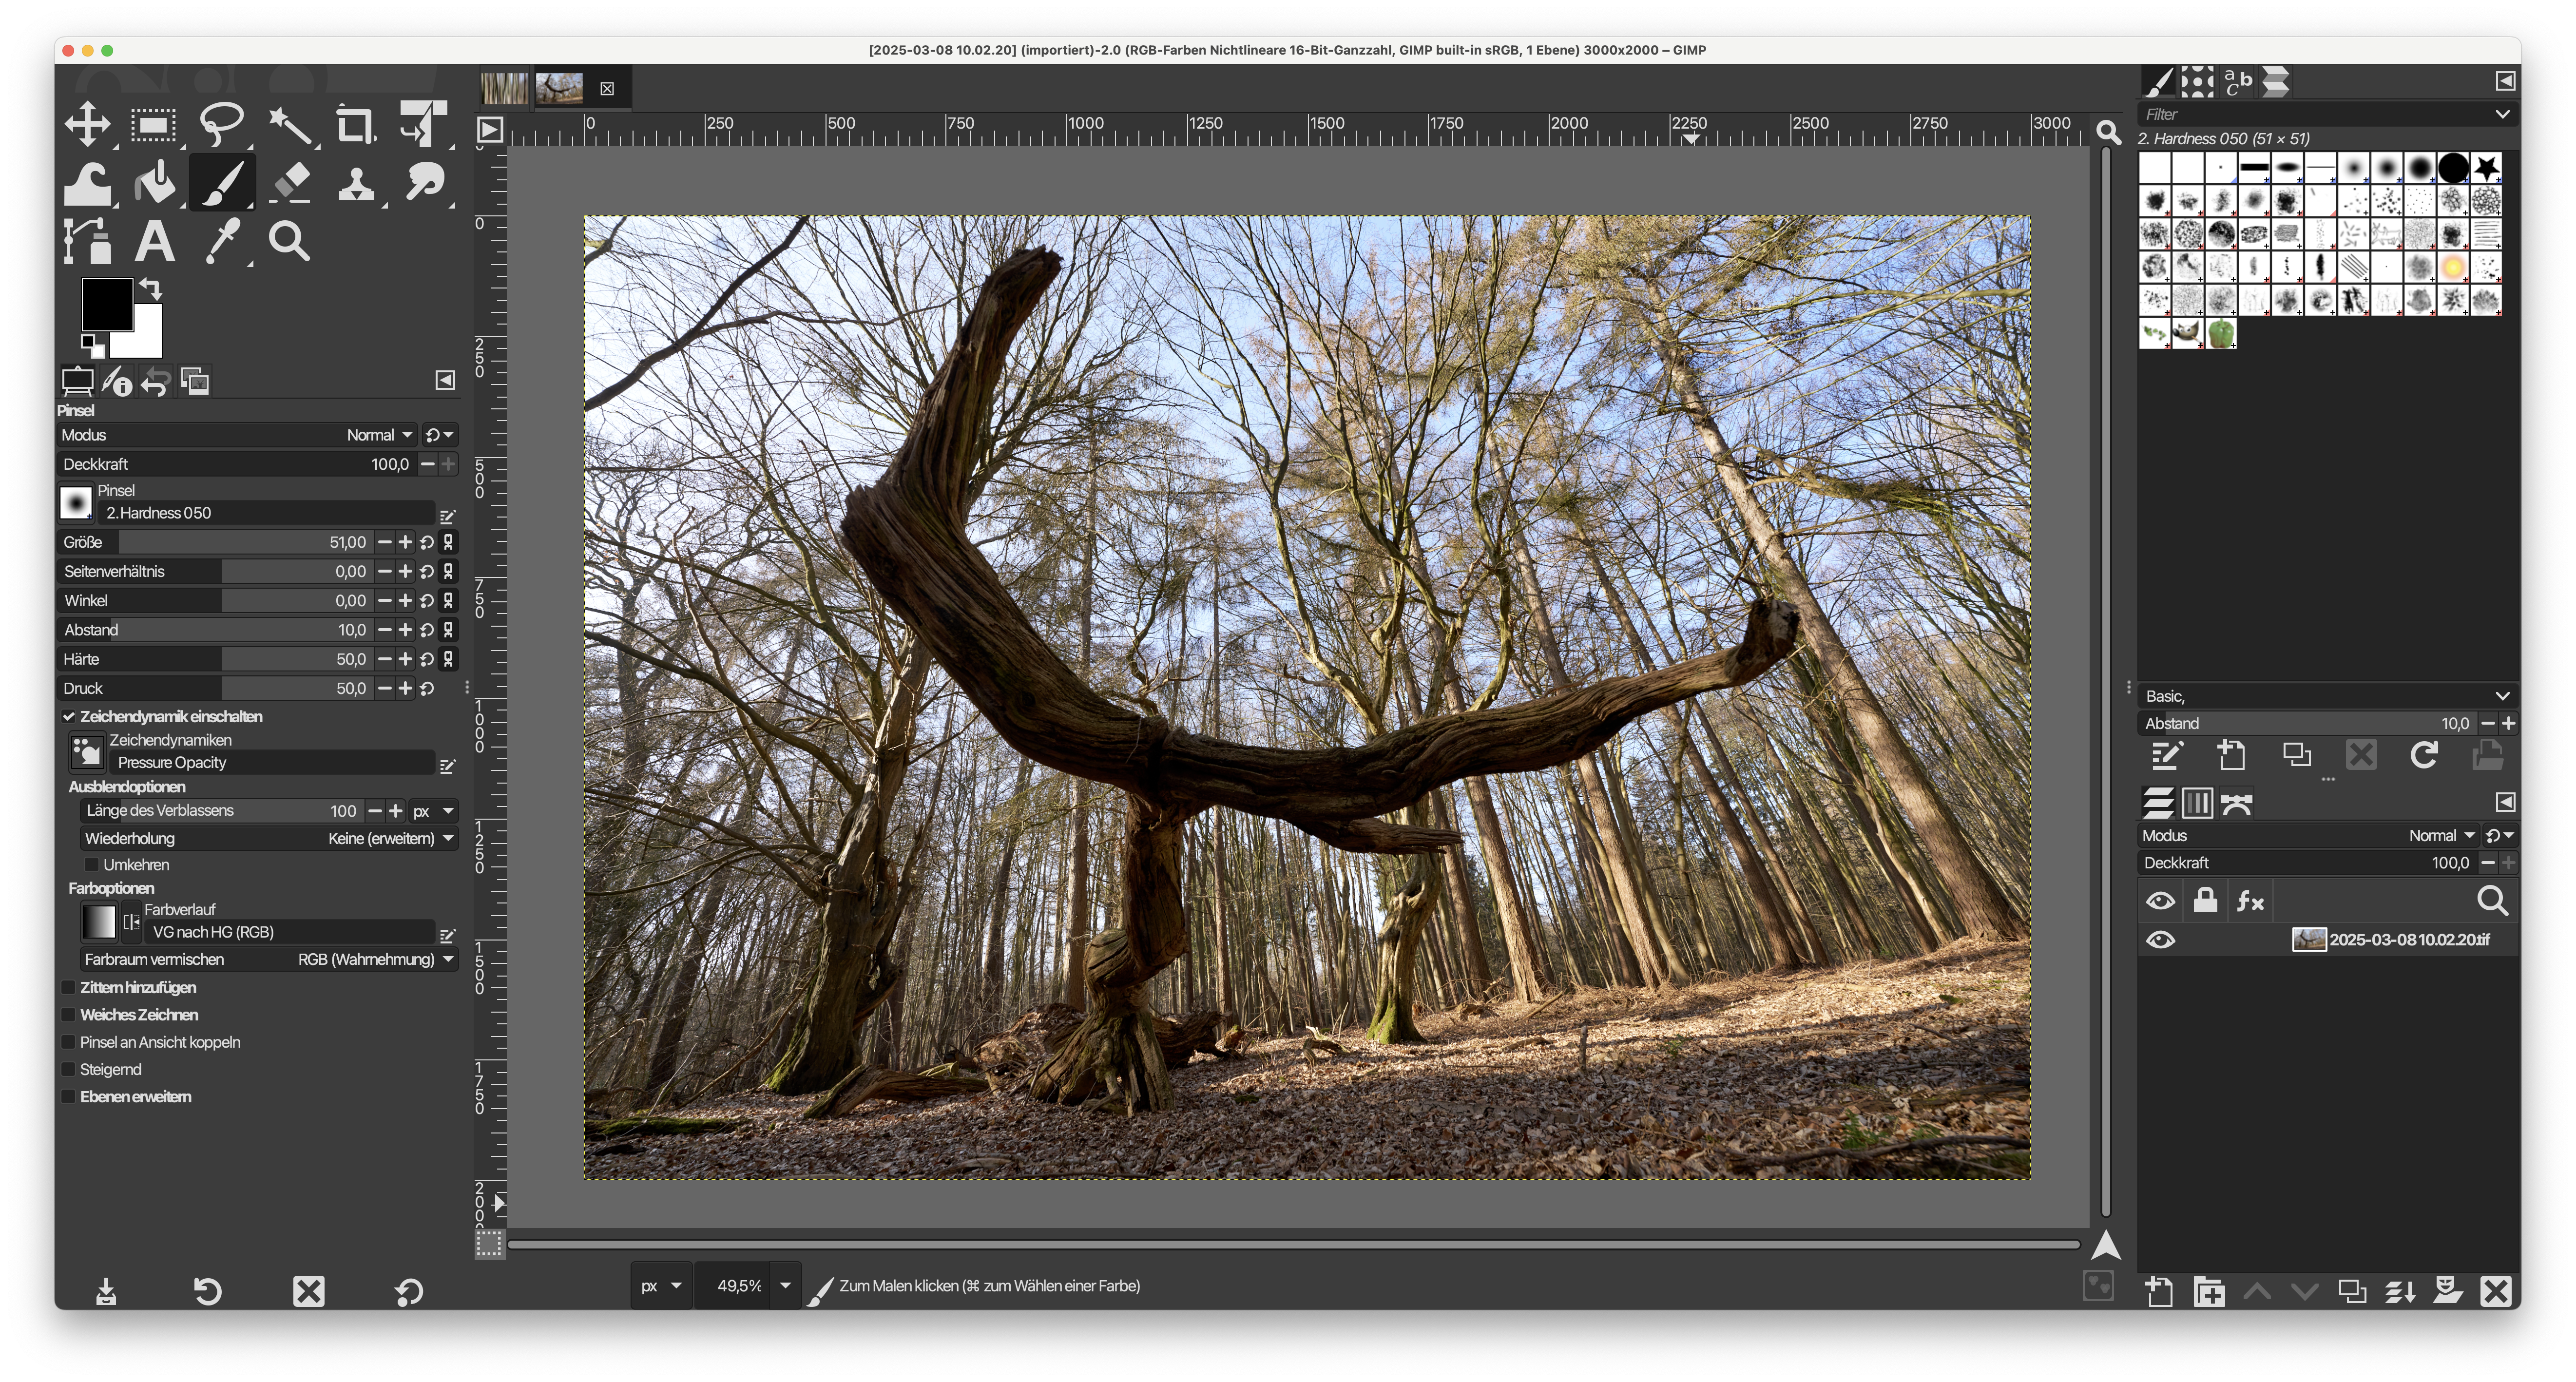The image size is (2576, 1382).
Task: Select the Crop tool
Action: pos(355,125)
